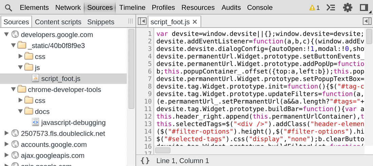Toggle the debugger sidebar pane button
Image resolution: width=373 pixels, height=166 pixels.
(x=367, y=21)
